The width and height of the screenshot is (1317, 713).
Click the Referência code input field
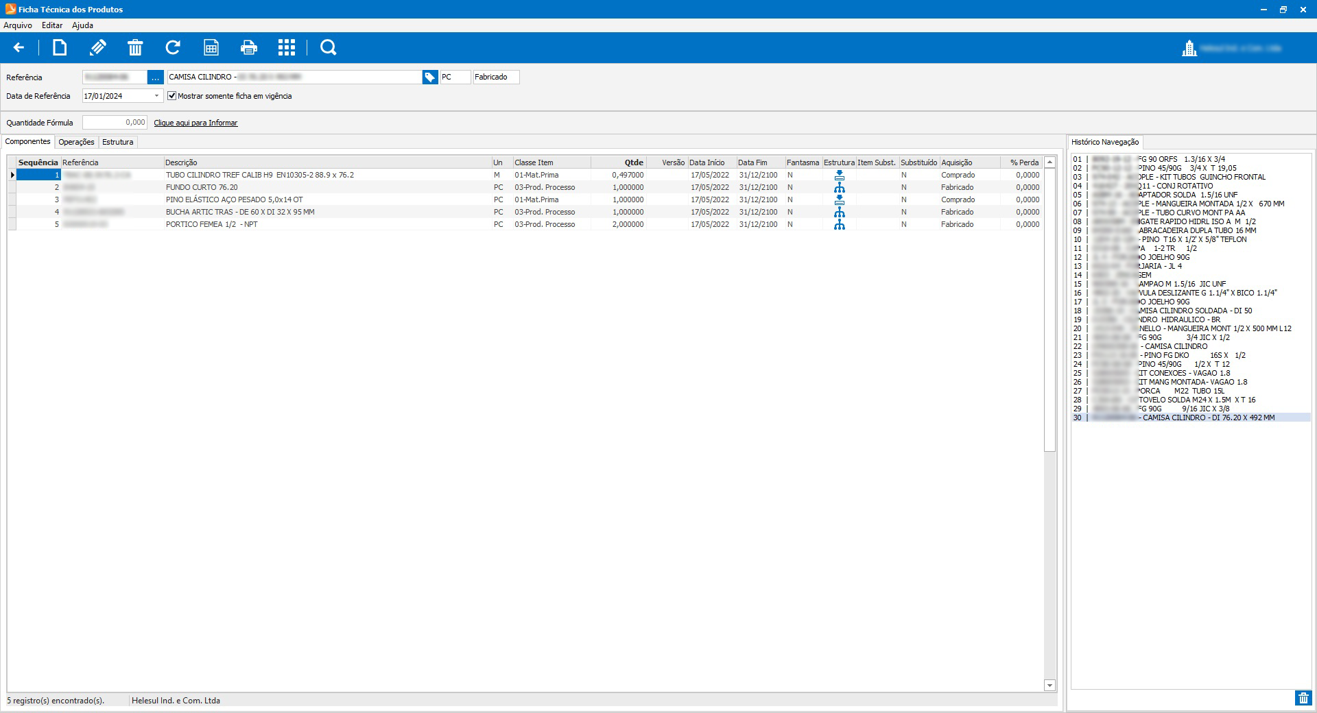tap(115, 77)
